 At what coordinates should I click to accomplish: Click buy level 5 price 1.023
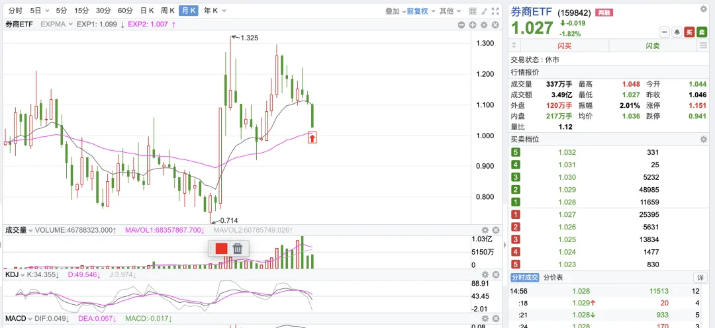tap(567, 264)
